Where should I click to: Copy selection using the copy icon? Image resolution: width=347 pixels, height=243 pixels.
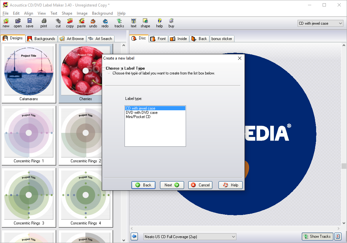(x=70, y=23)
